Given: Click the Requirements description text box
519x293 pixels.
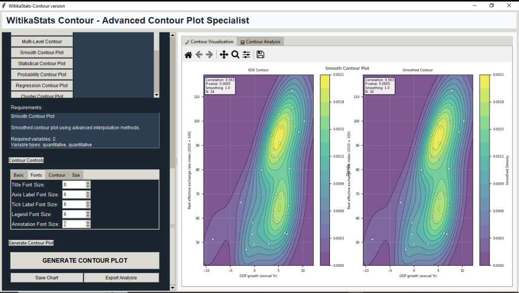Looking at the screenshot, I should pyautogui.click(x=85, y=131).
